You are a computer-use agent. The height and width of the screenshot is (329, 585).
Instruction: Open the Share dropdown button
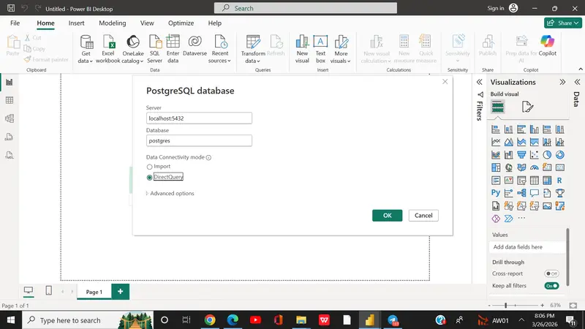coord(562,23)
